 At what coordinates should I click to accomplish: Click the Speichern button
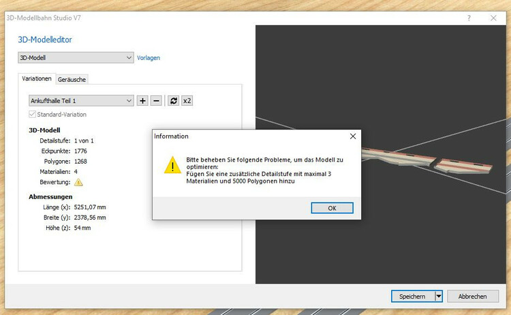pyautogui.click(x=413, y=296)
